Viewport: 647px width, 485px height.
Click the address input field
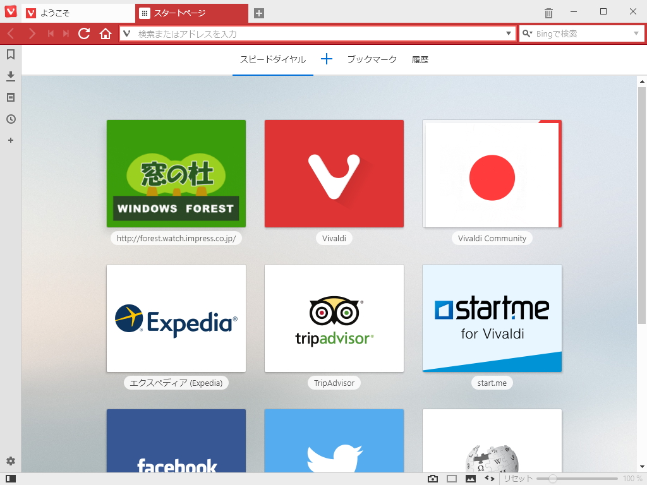[318, 33]
